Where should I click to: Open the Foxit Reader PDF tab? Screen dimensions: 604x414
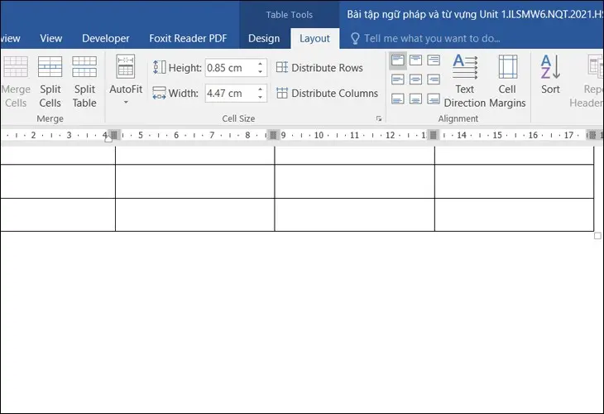point(189,38)
